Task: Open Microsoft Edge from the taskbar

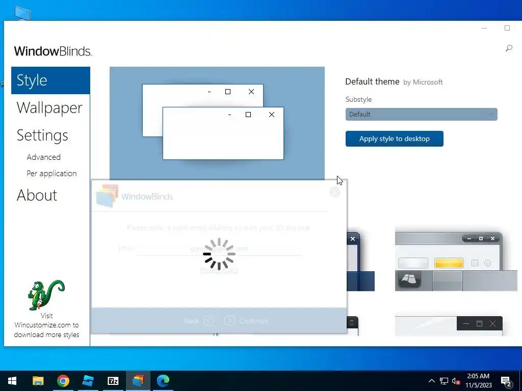Action: tap(163, 381)
